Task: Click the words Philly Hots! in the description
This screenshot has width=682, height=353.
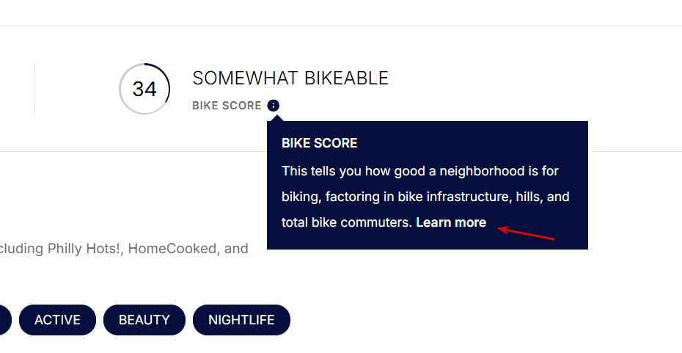Action: 87,249
